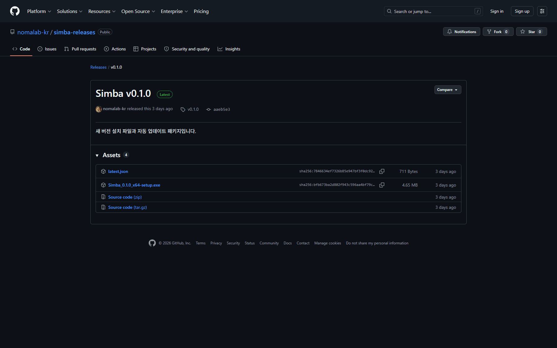
Task: Click the Public visibility label
Action: (105, 32)
